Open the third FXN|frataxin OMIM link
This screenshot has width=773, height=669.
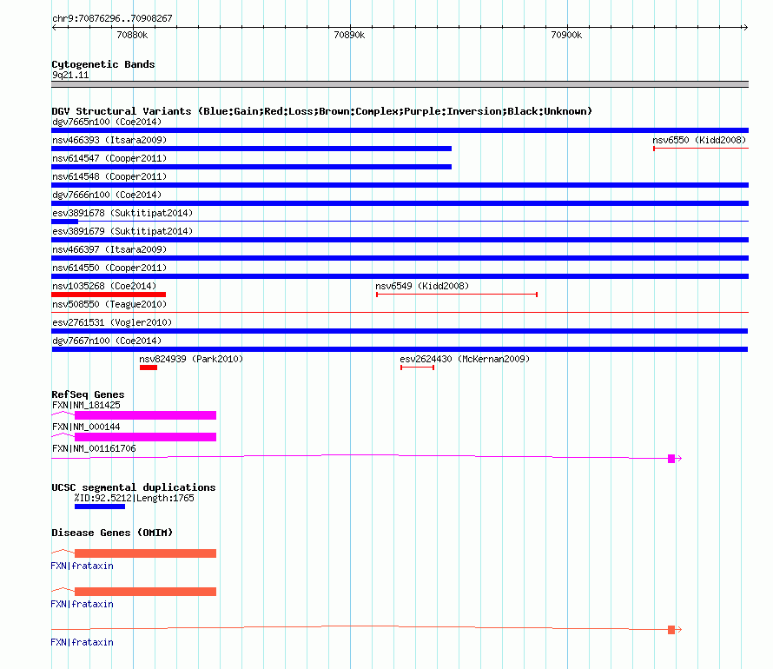[x=82, y=642]
